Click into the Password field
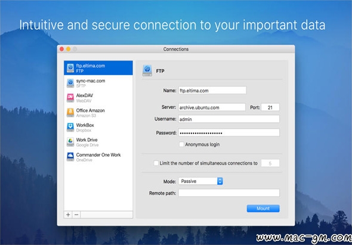 [x=229, y=132]
